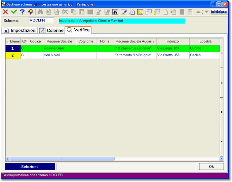Click the Schema code field MDCLFR
Screen dimensions: 232x182
(41, 20)
